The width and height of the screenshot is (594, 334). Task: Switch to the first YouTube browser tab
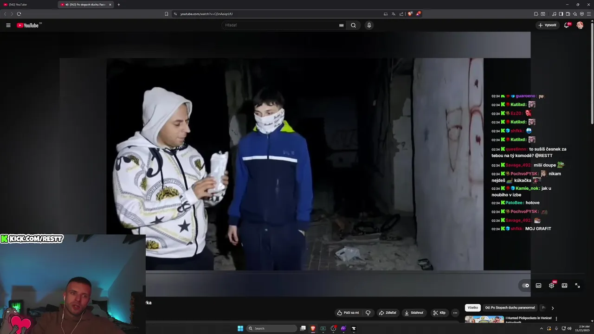29,5
